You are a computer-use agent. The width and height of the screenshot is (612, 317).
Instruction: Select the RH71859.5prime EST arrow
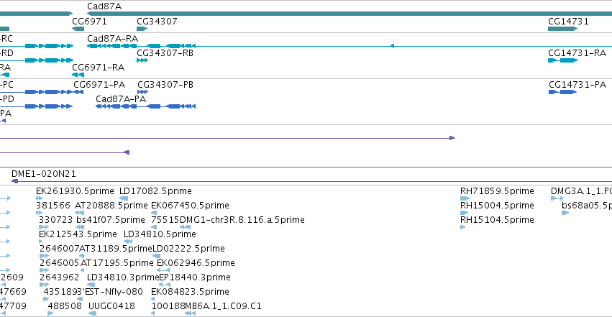[465, 198]
